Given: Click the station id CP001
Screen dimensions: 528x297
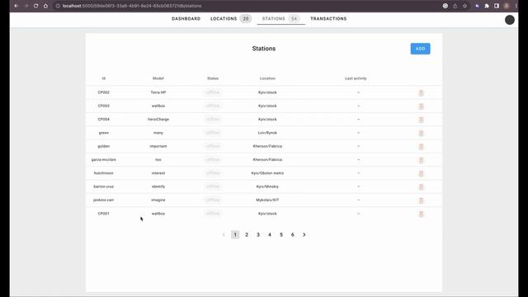Looking at the screenshot, I should click(x=104, y=214).
